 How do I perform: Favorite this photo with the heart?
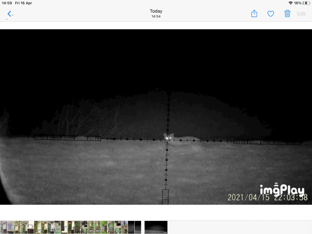coord(271,14)
